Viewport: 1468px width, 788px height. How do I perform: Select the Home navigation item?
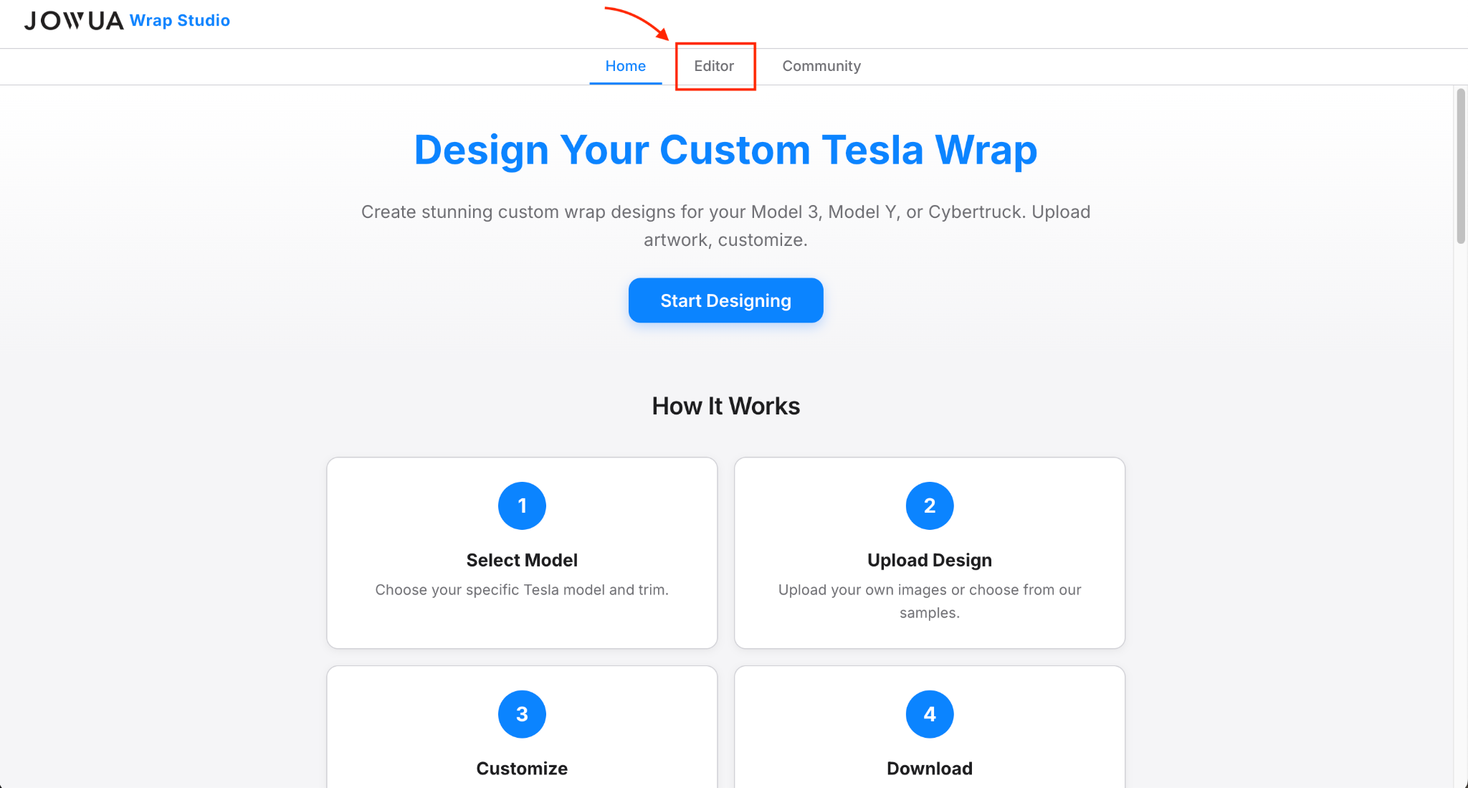625,65
